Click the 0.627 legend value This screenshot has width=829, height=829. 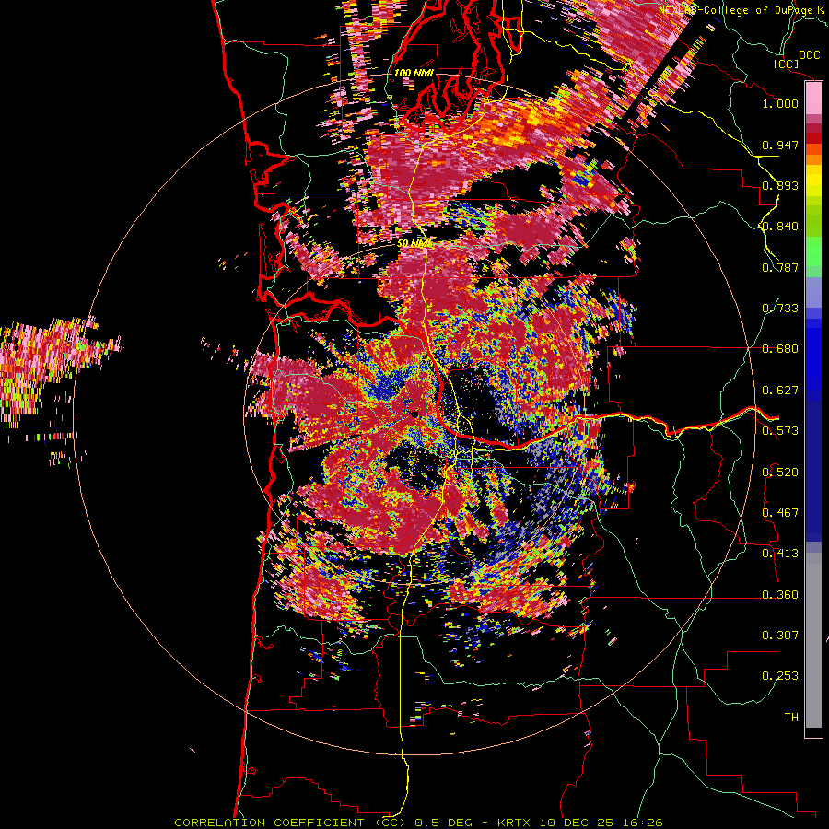(x=780, y=391)
